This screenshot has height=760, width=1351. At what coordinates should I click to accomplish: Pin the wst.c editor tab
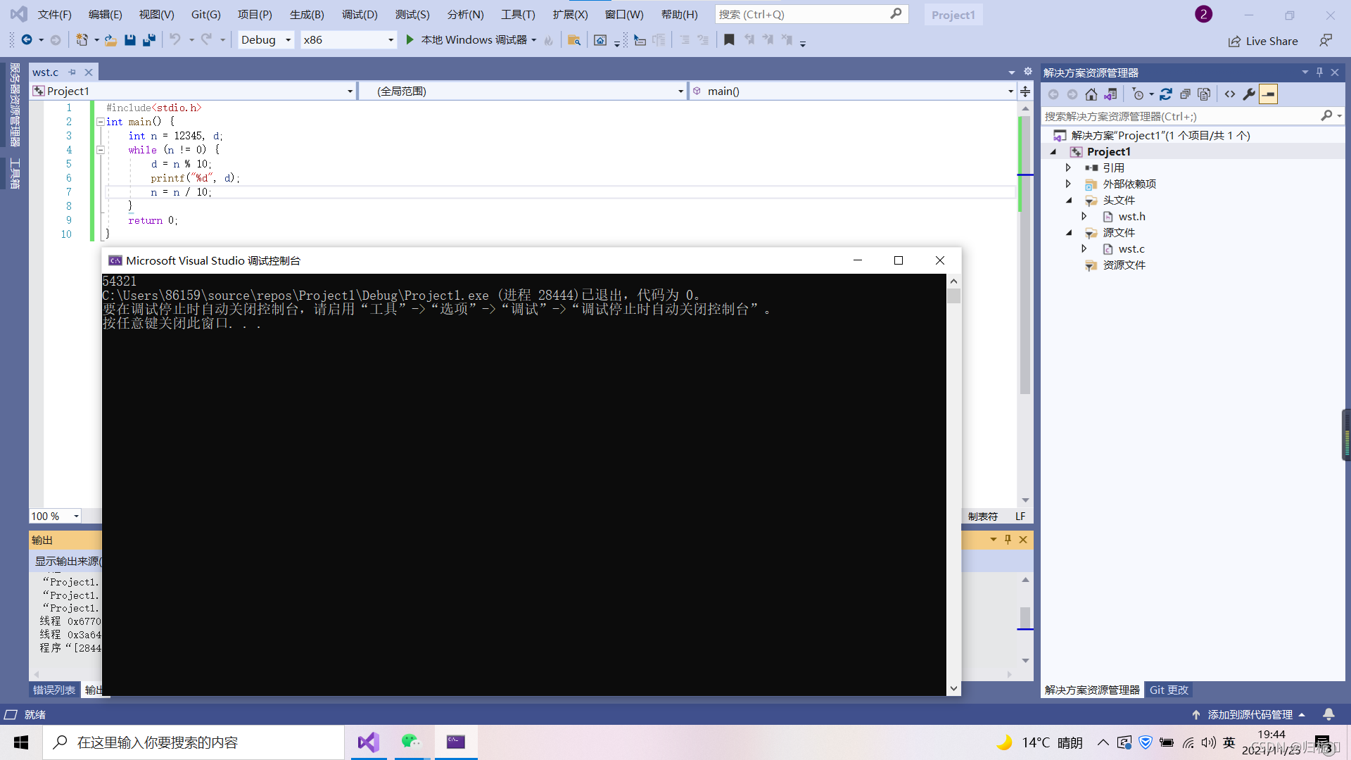coord(72,72)
